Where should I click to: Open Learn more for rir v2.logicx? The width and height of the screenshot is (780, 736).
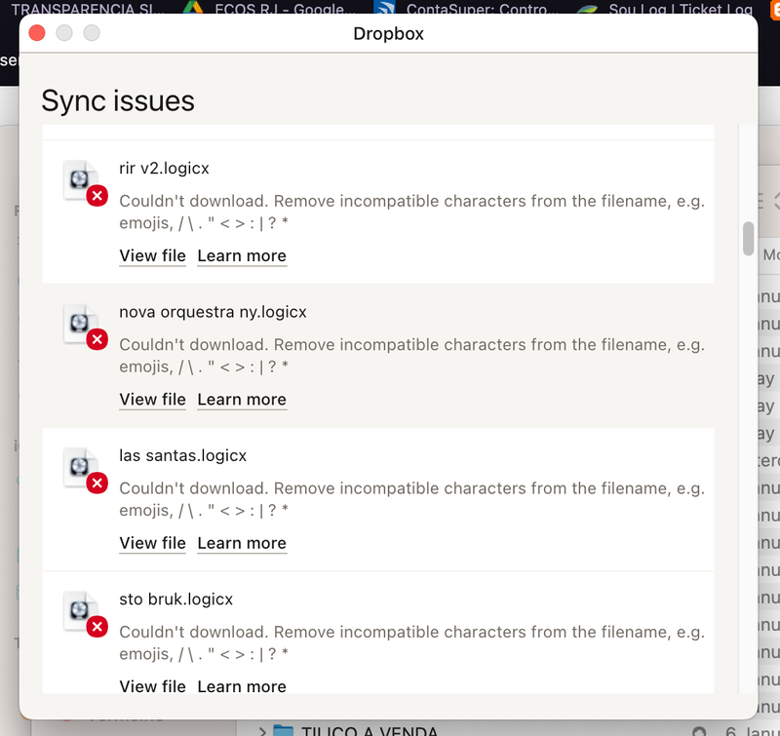242,256
